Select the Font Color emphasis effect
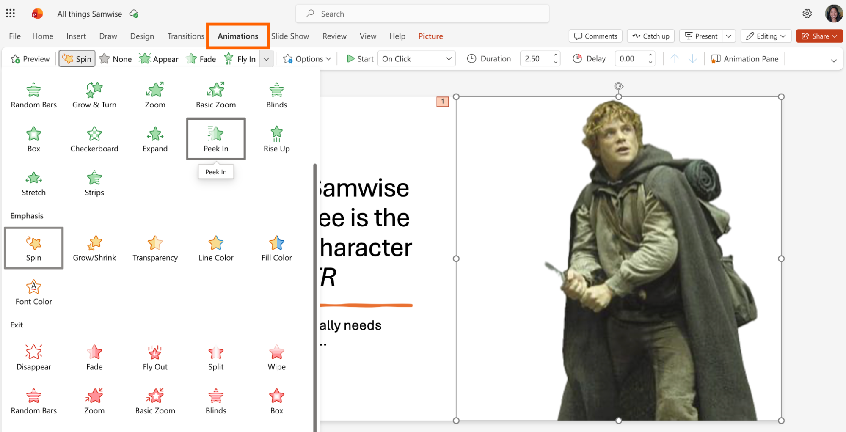 [x=33, y=293]
